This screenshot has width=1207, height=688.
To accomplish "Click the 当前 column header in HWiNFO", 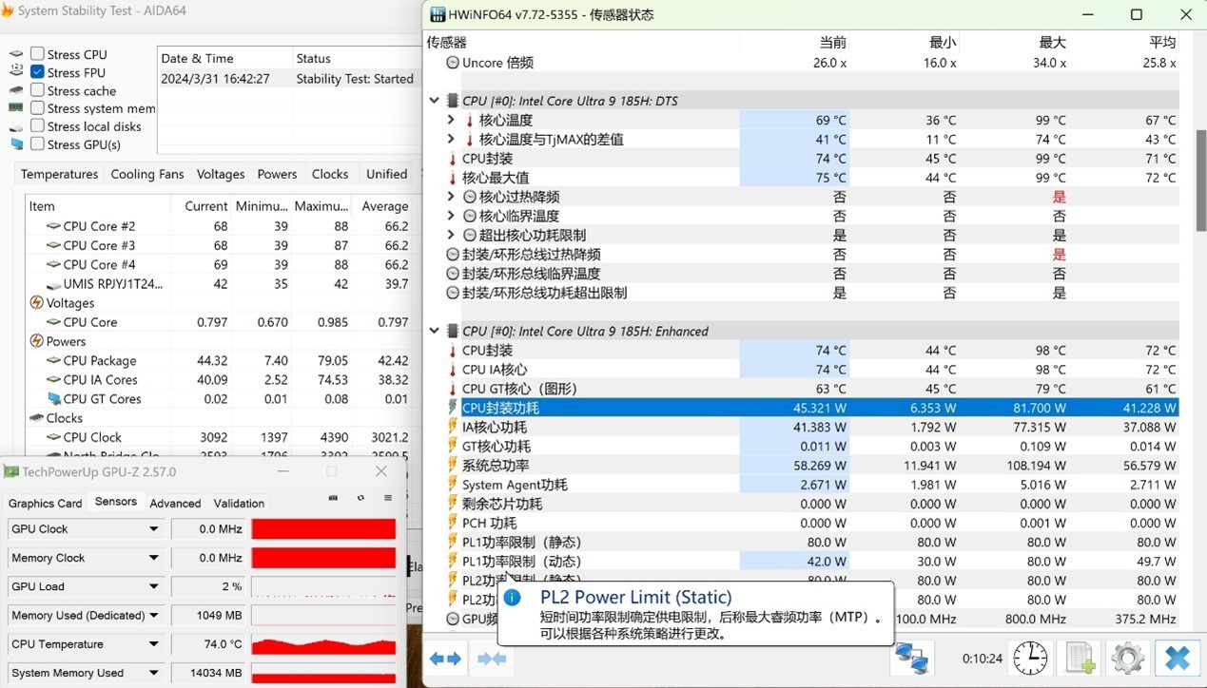I will point(832,43).
